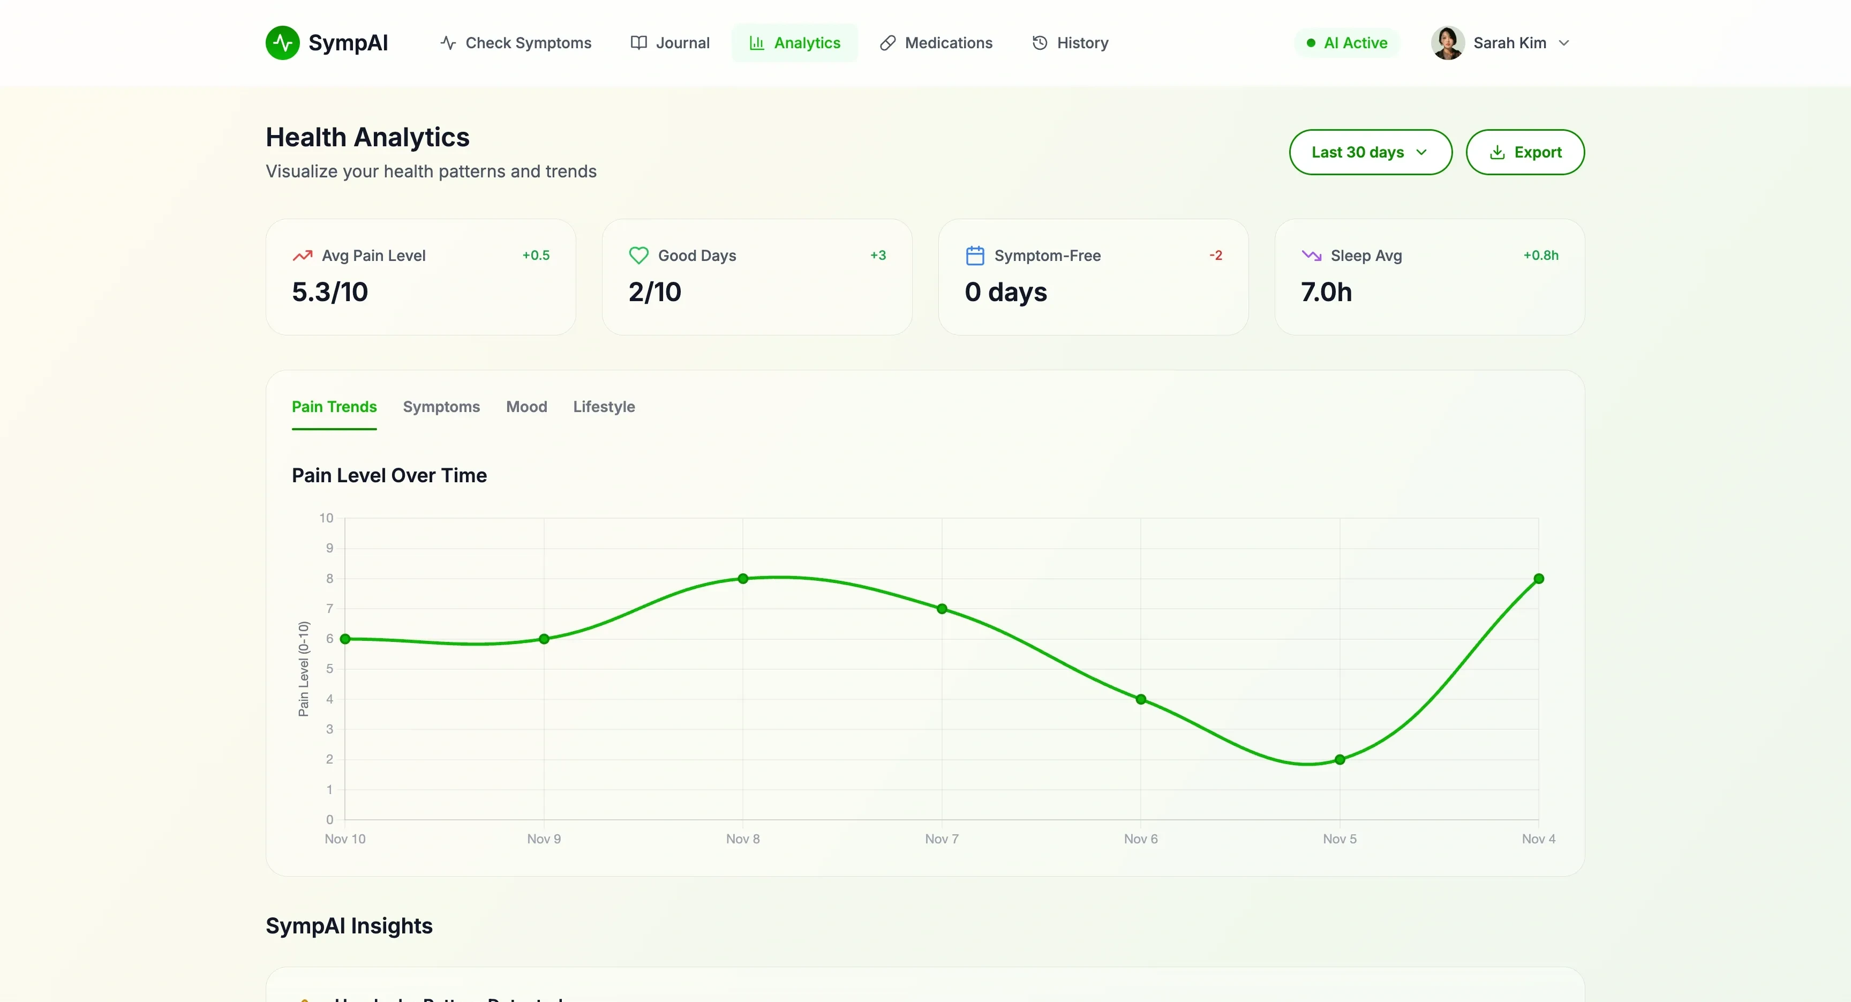The width and height of the screenshot is (1851, 1002).
Task: Toggle the AI Active status badge
Action: [1346, 43]
